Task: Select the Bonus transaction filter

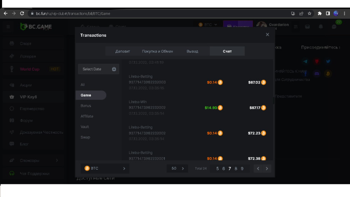Action: point(86,106)
